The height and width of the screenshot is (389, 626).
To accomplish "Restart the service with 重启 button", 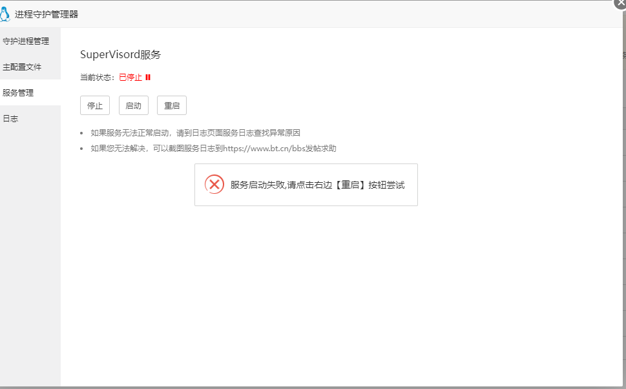I will click(x=172, y=105).
